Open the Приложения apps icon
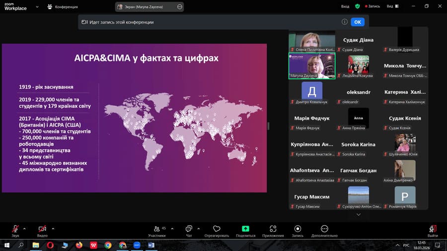Image resolution: width=447 pixels, height=251 pixels. click(273, 229)
